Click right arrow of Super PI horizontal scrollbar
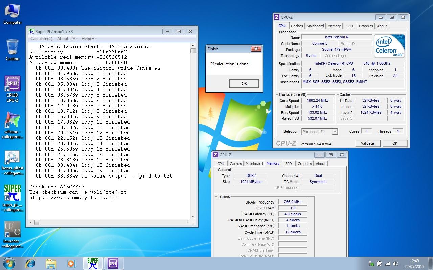This screenshot has width=433, height=270. click(x=188, y=222)
